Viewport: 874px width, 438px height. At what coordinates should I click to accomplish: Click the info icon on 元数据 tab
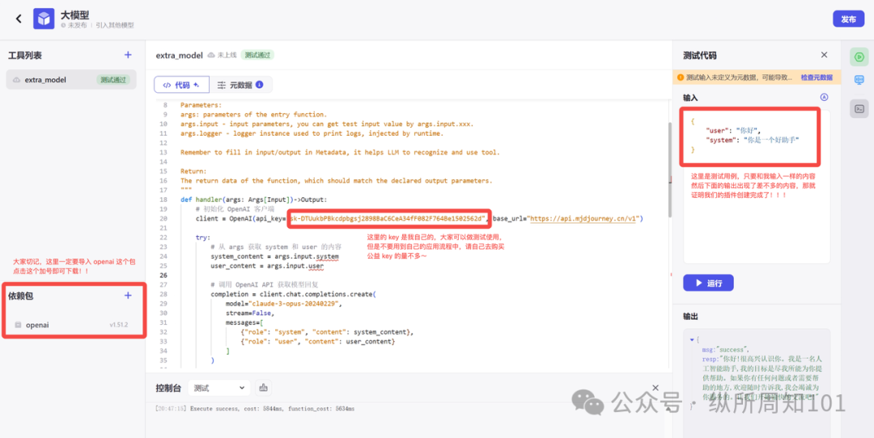259,84
